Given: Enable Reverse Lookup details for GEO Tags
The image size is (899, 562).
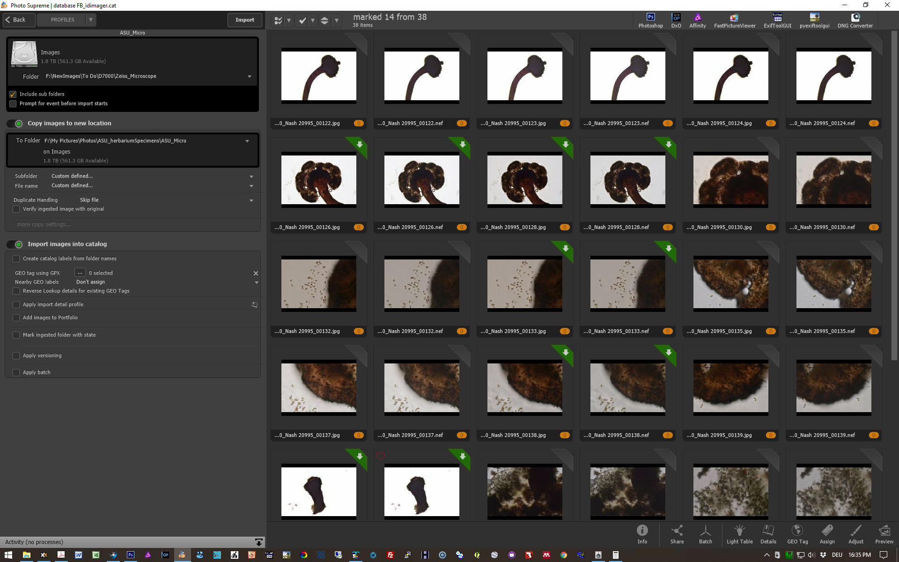Looking at the screenshot, I should (x=16, y=291).
